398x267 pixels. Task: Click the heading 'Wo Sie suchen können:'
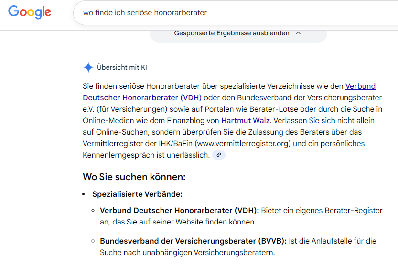(x=134, y=177)
